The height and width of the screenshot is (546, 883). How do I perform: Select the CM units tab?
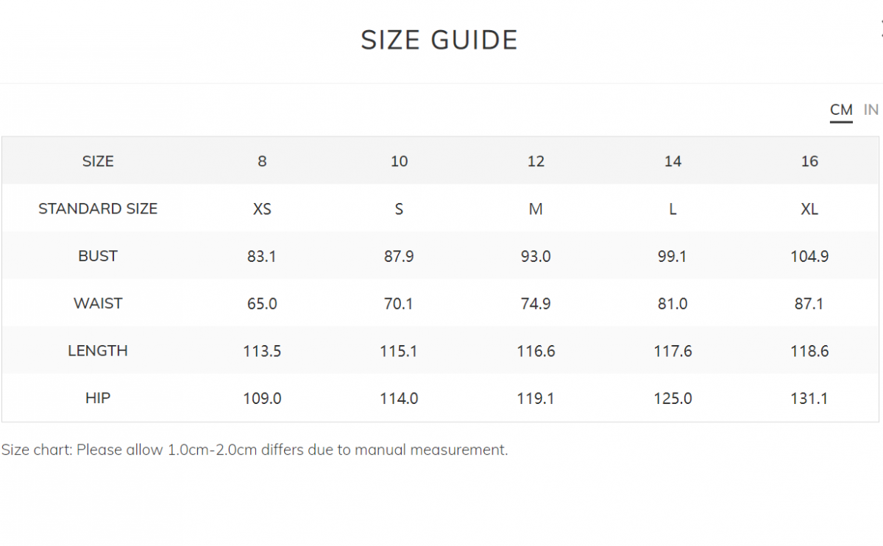[x=841, y=110]
